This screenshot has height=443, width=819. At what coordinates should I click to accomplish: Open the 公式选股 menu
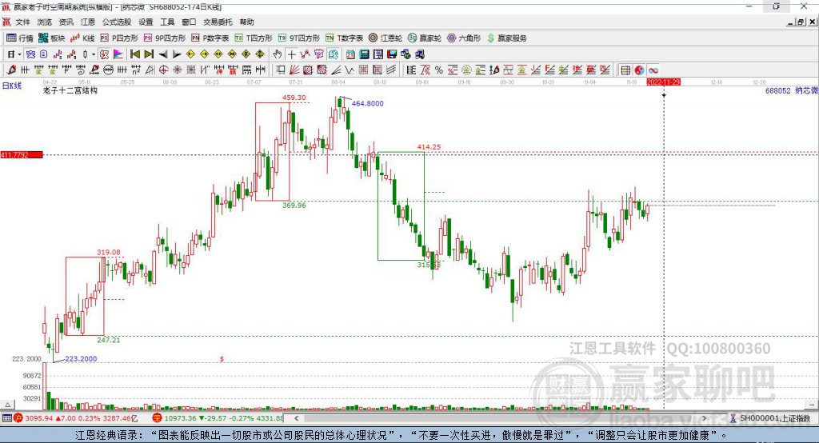click(117, 22)
